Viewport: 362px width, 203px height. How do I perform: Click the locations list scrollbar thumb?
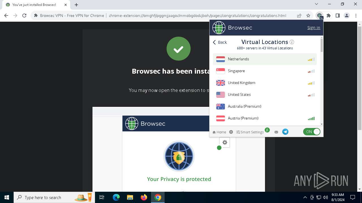pyautogui.click(x=322, y=45)
